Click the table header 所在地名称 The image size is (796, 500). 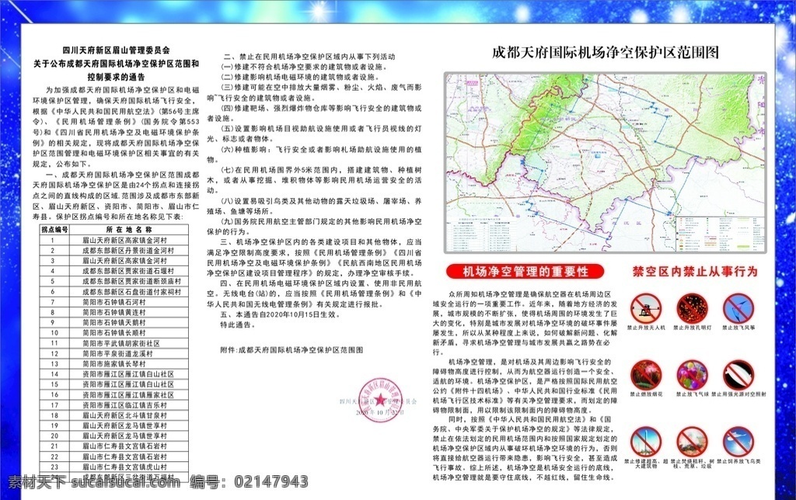click(129, 229)
